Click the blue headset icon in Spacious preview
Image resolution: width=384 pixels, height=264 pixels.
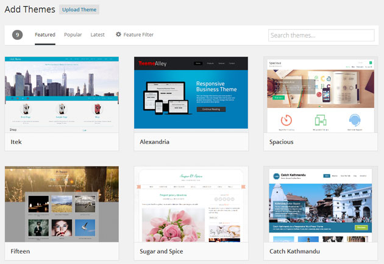(354, 120)
